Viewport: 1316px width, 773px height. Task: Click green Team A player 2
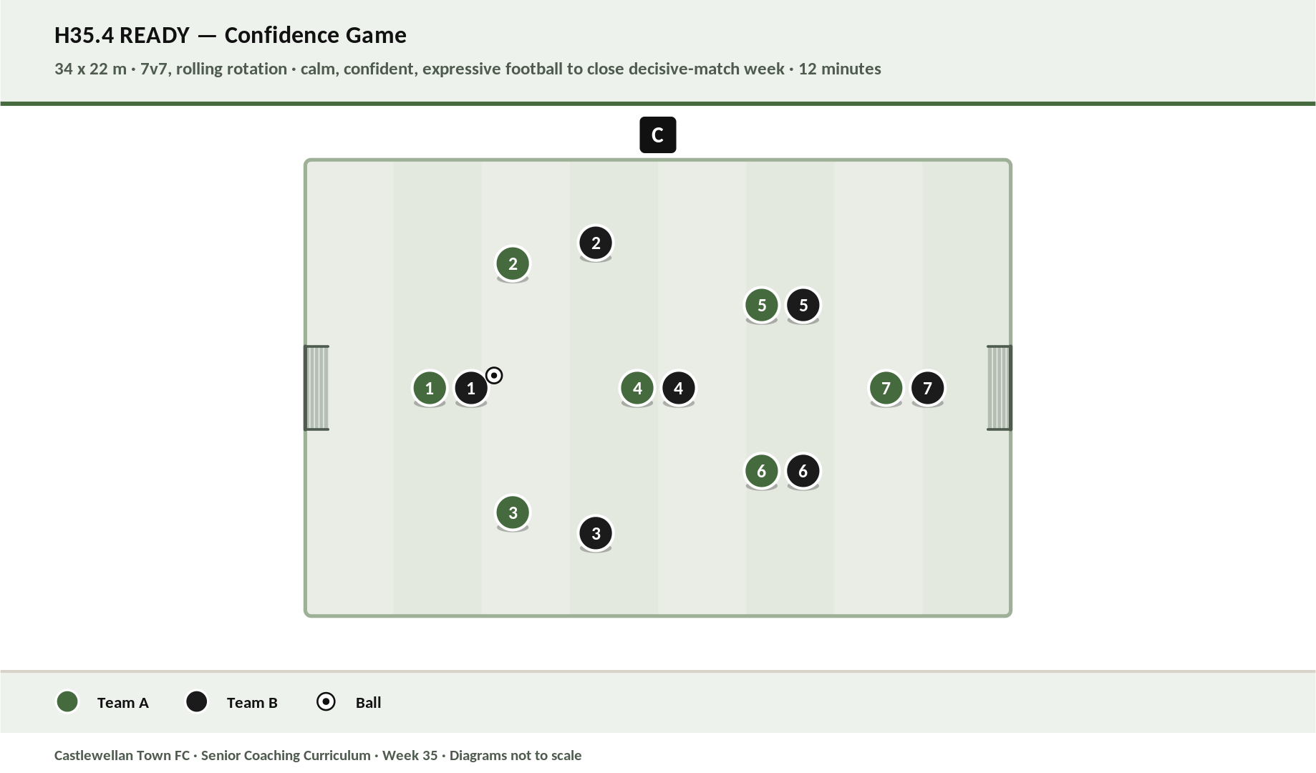click(513, 263)
